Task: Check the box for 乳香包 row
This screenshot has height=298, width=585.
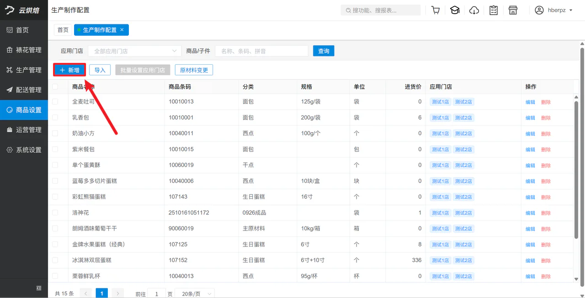Action: [x=55, y=117]
